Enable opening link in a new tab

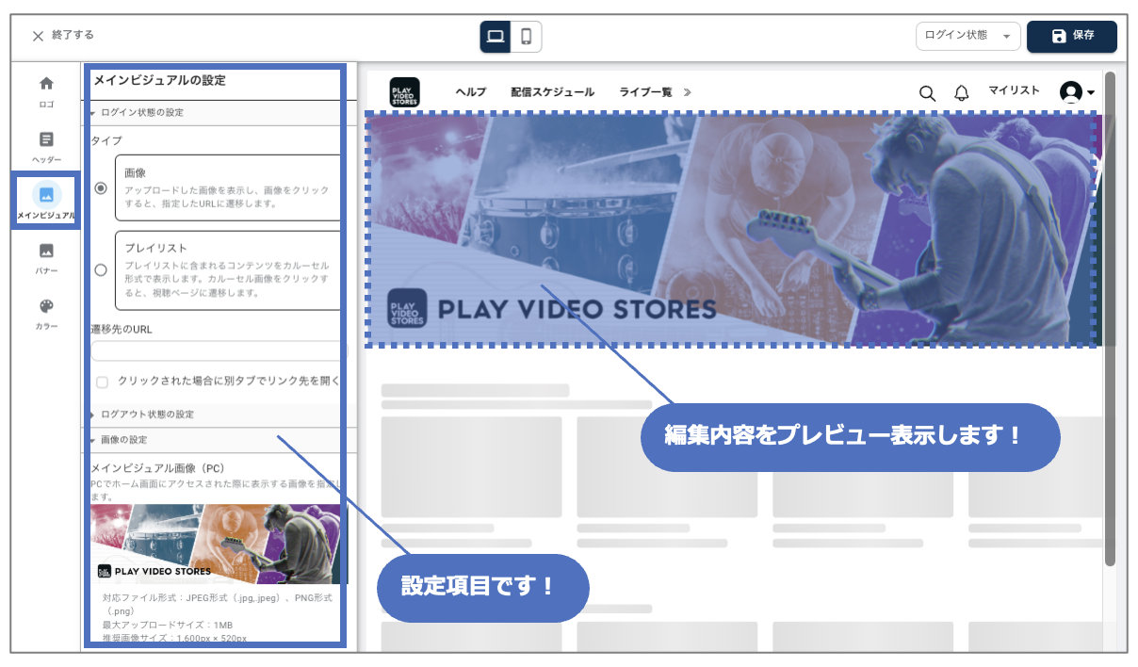103,382
